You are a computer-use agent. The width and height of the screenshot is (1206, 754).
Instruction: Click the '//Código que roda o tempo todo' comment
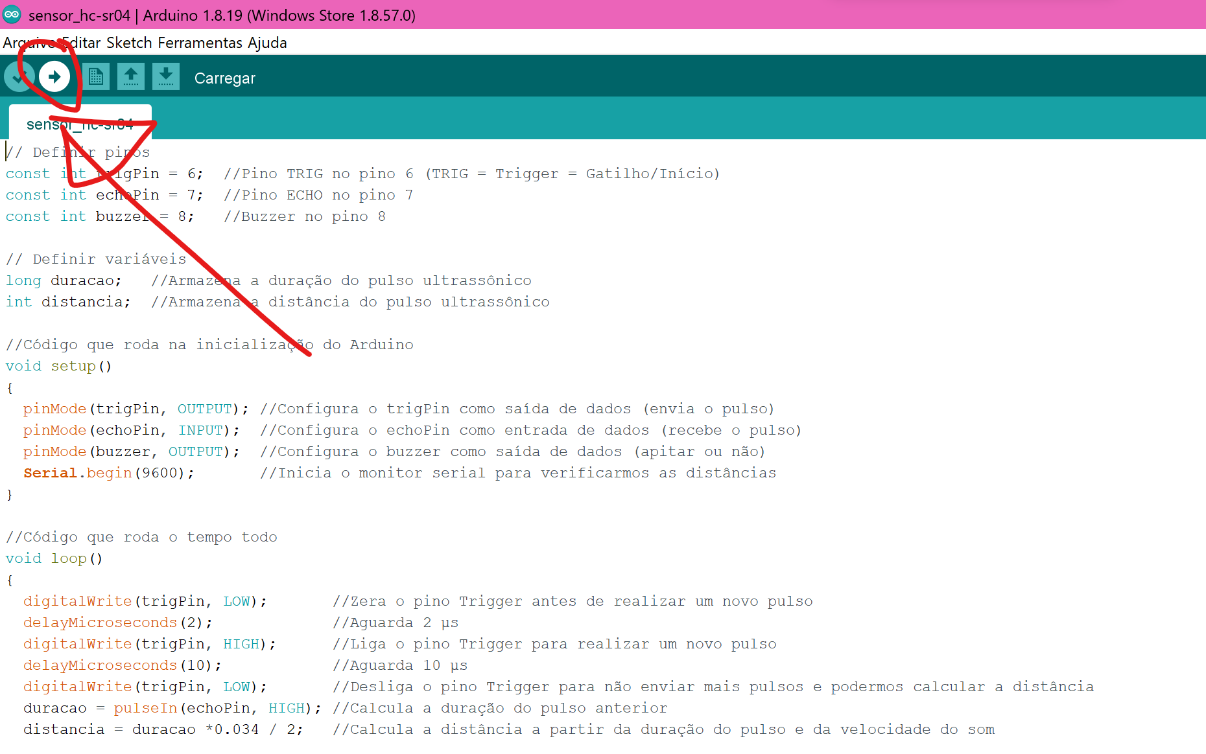click(141, 537)
